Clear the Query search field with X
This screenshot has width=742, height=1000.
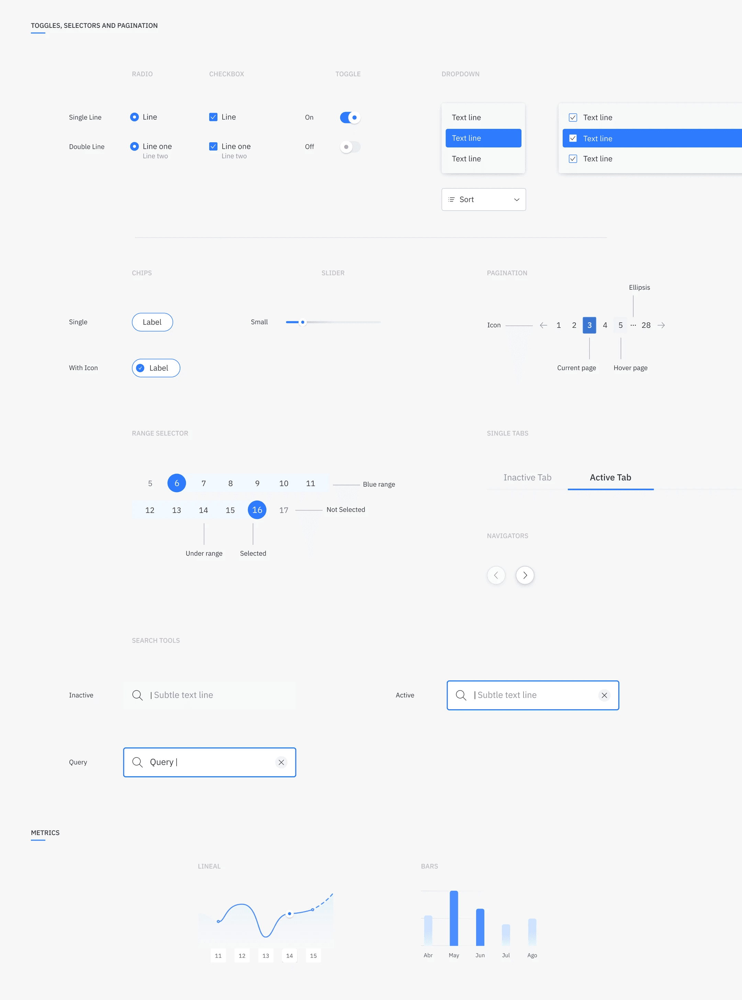click(x=281, y=762)
